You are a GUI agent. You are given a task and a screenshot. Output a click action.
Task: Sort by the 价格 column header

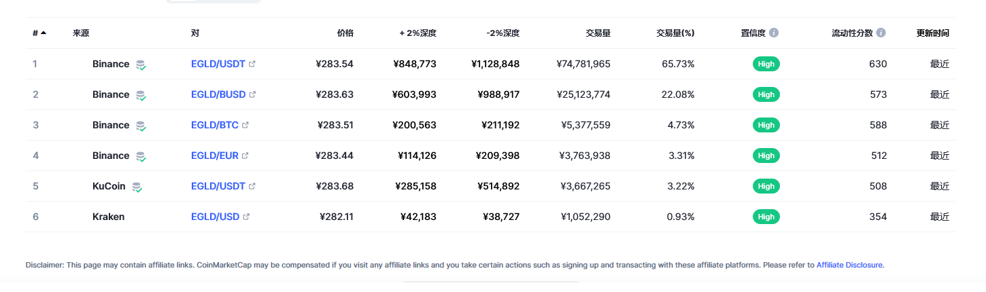(x=345, y=33)
